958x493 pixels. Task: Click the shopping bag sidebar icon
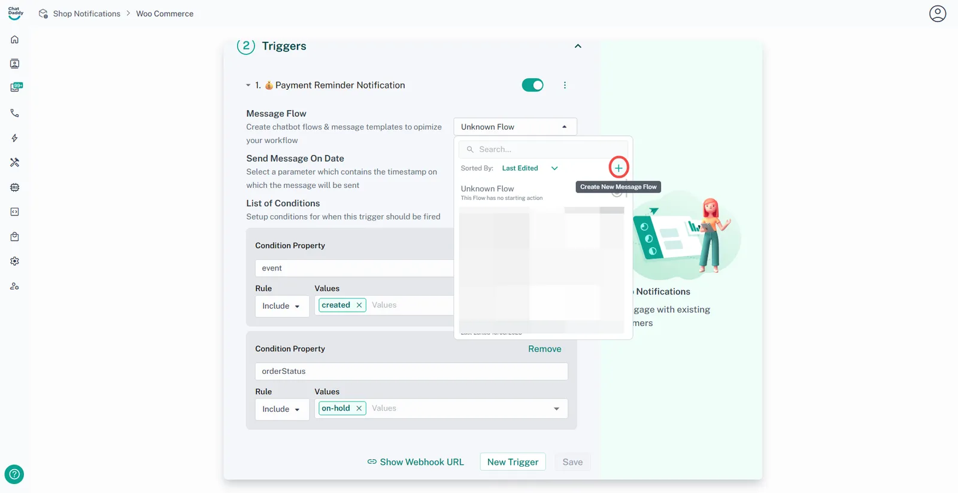point(15,237)
